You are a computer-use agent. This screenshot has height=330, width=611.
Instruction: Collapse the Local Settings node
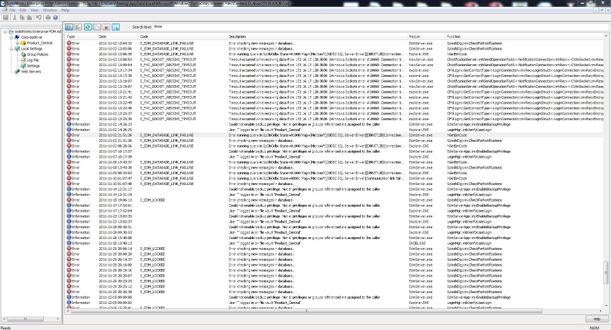11,49
